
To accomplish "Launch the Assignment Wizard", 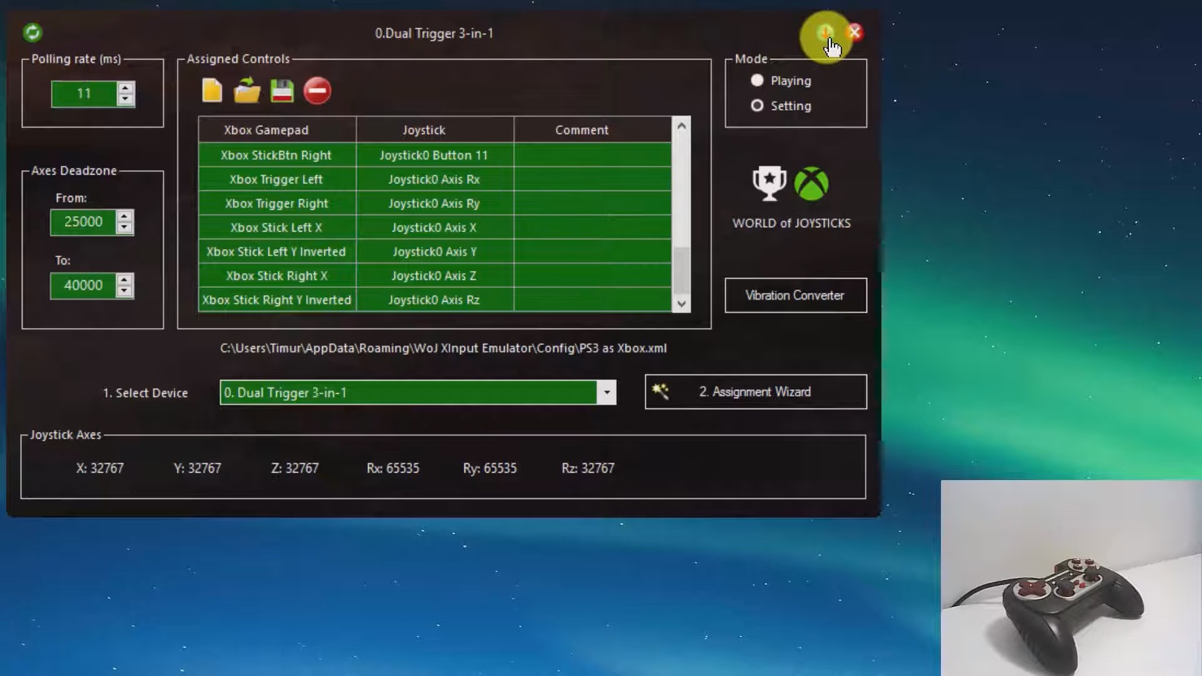I will pyautogui.click(x=756, y=392).
